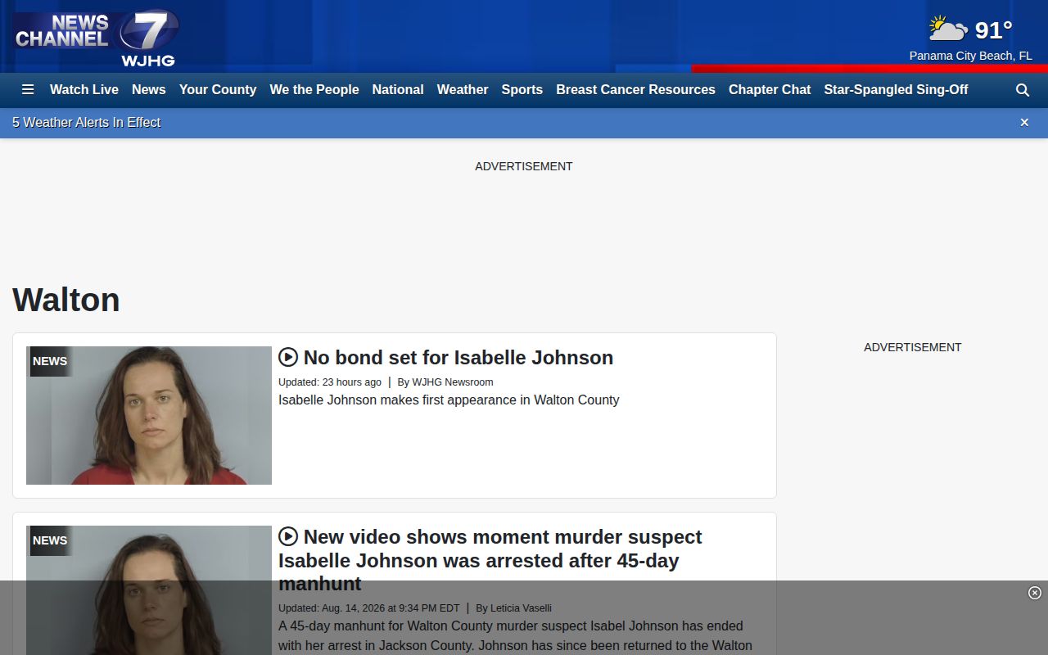Viewport: 1048px width, 655px height.
Task: Click the 91° temperature reading
Action: 994,30
